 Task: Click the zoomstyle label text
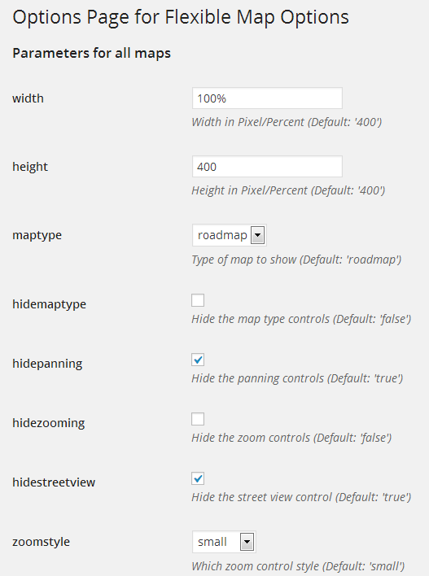point(42,542)
